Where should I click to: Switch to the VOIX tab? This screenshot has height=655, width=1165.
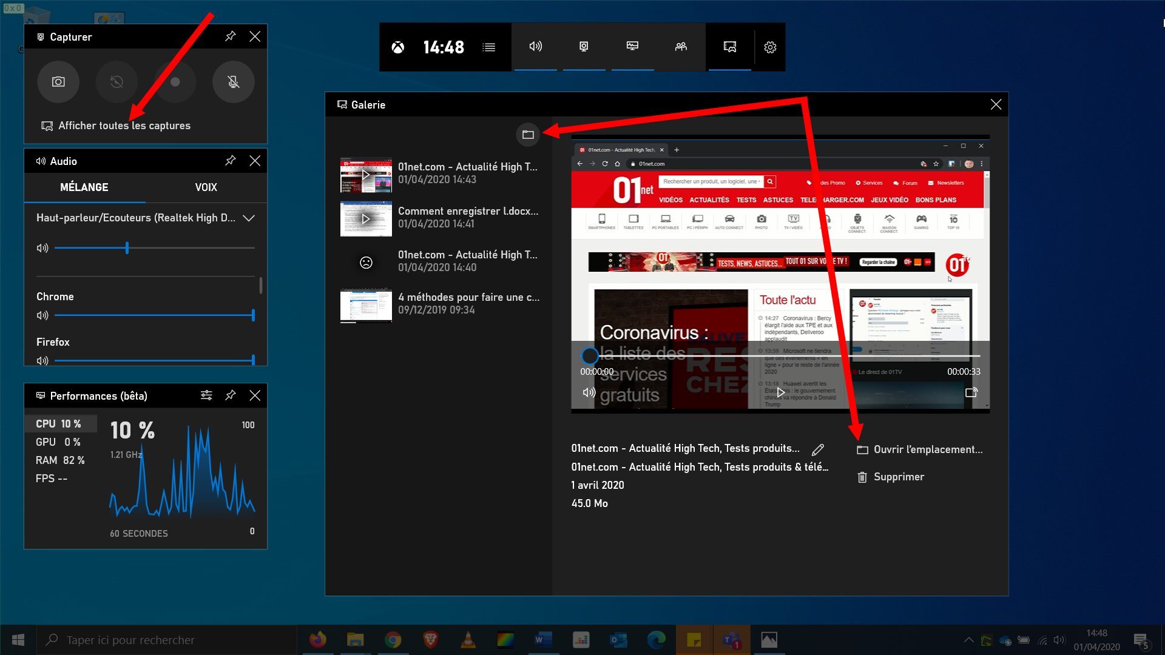click(206, 187)
